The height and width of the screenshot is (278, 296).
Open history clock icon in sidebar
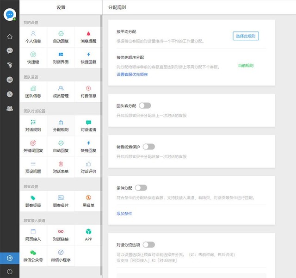coord(10,94)
